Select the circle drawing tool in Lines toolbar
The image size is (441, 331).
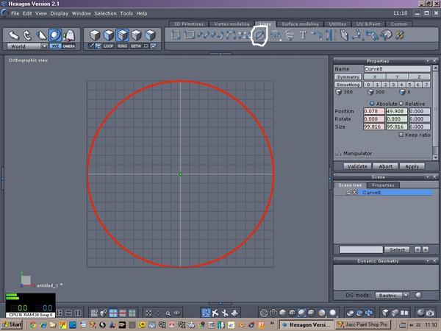click(x=259, y=35)
